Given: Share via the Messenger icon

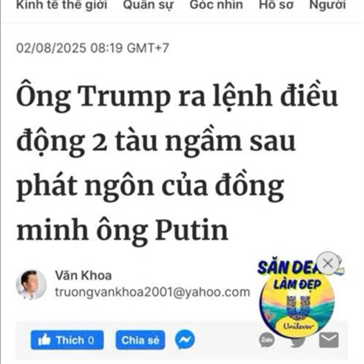Looking at the screenshot, I should (185, 340).
